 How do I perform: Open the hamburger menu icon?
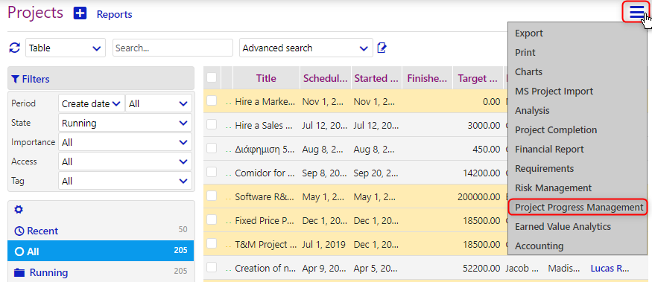click(637, 13)
